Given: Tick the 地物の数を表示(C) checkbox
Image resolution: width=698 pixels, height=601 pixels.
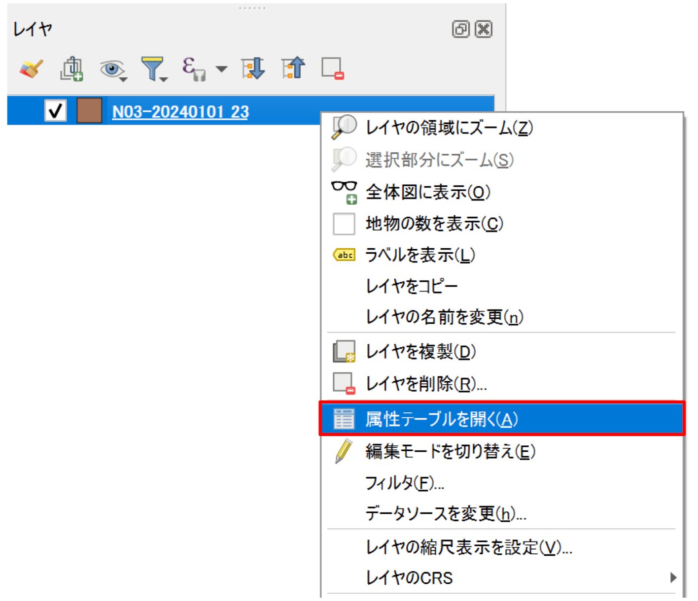Looking at the screenshot, I should [344, 224].
